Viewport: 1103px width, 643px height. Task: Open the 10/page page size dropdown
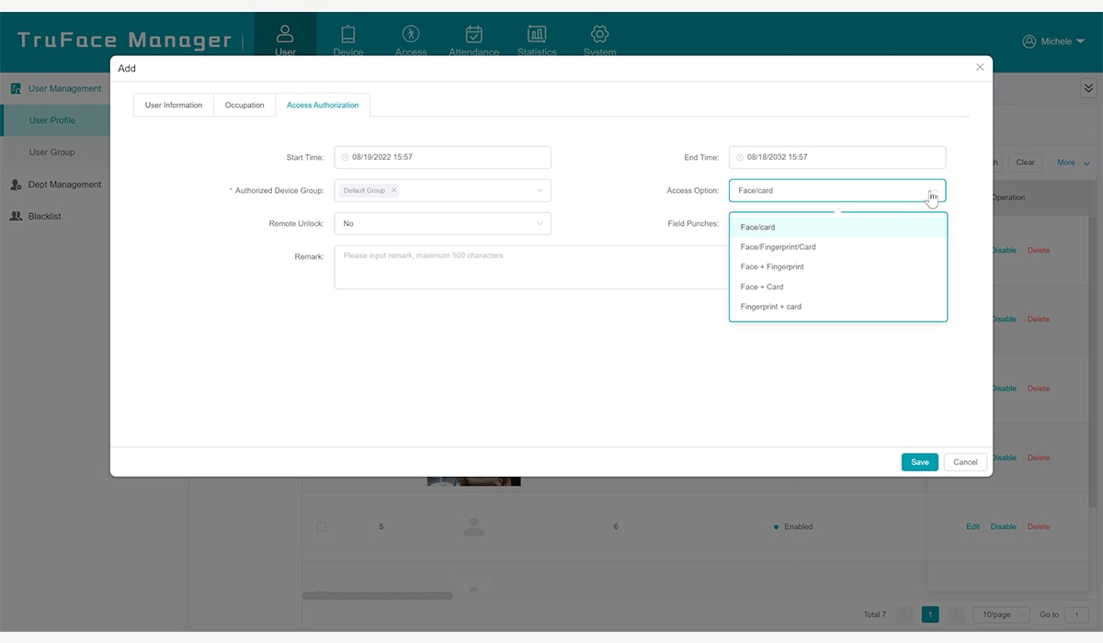coord(1000,614)
